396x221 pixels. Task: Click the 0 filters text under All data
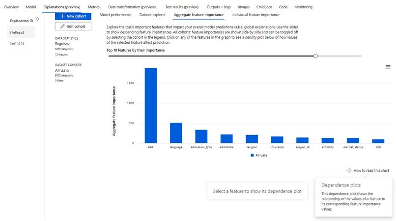click(59, 81)
